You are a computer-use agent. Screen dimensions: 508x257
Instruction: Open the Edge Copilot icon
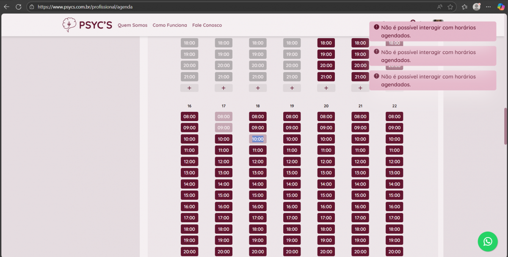[x=501, y=7]
